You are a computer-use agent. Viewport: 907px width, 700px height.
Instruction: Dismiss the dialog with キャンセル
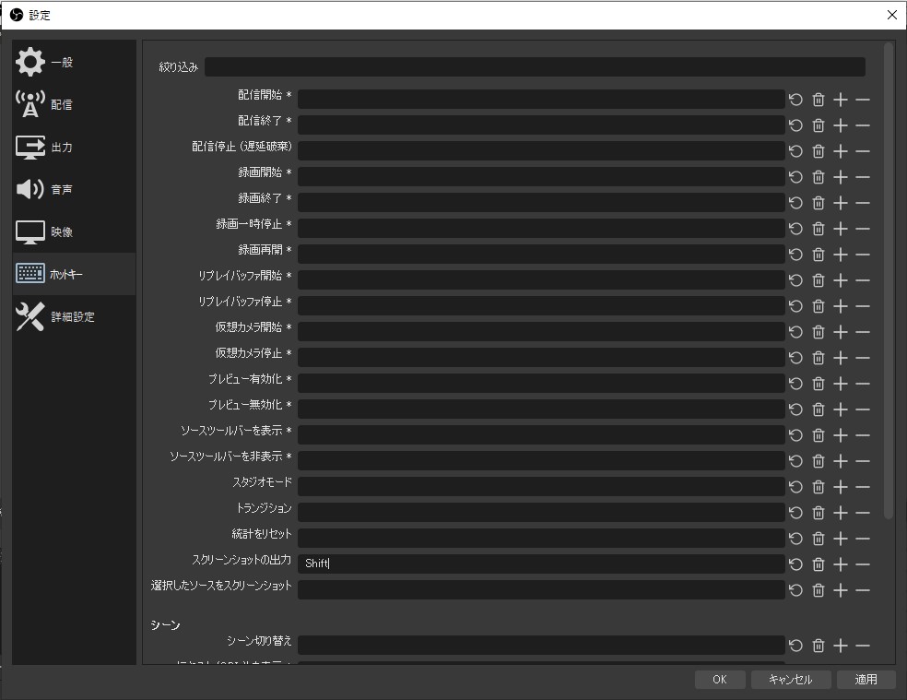click(791, 679)
